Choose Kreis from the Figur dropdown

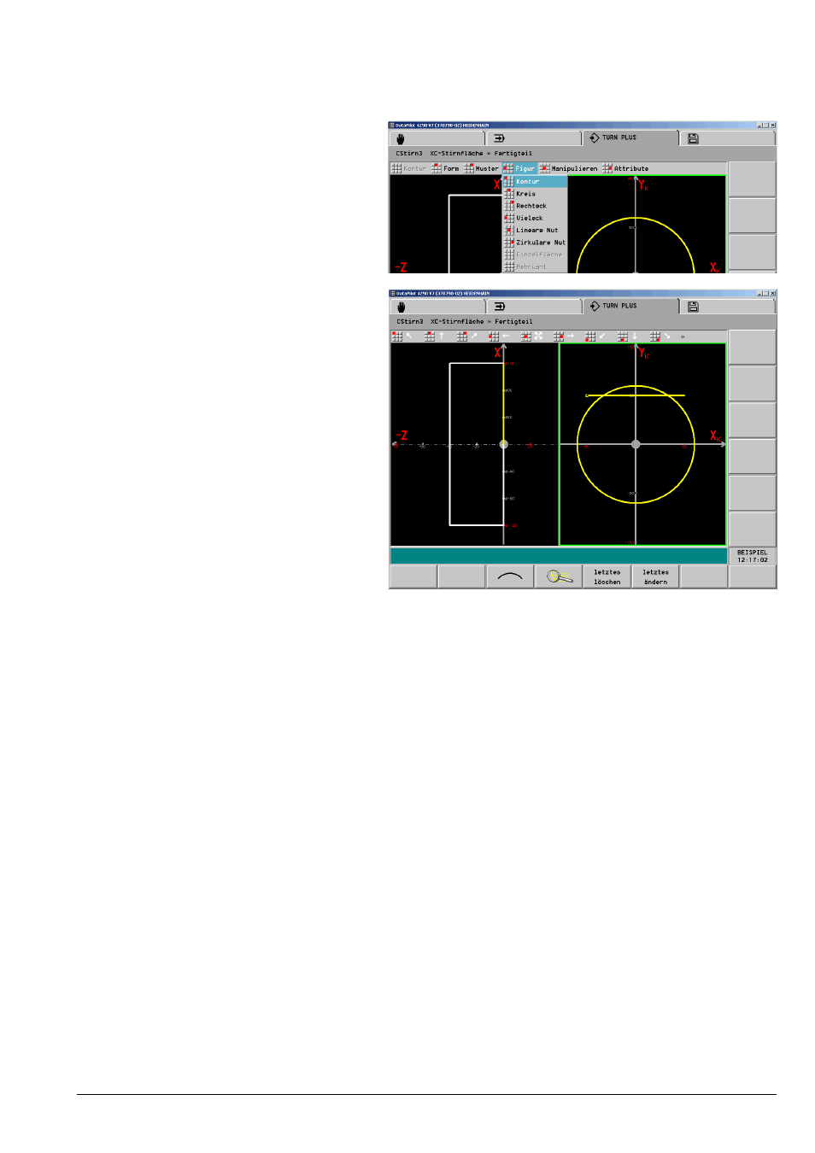point(535,194)
